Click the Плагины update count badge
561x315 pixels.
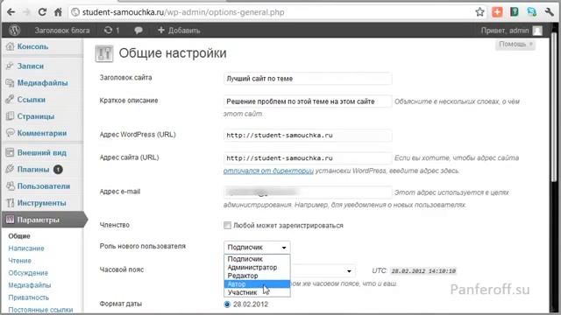click(58, 169)
